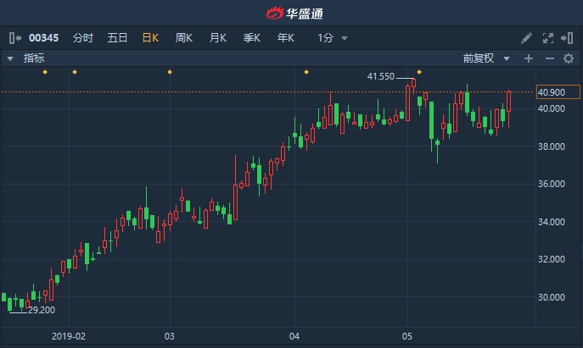
Task: Click the 30.000 axis value
Action: (552, 297)
